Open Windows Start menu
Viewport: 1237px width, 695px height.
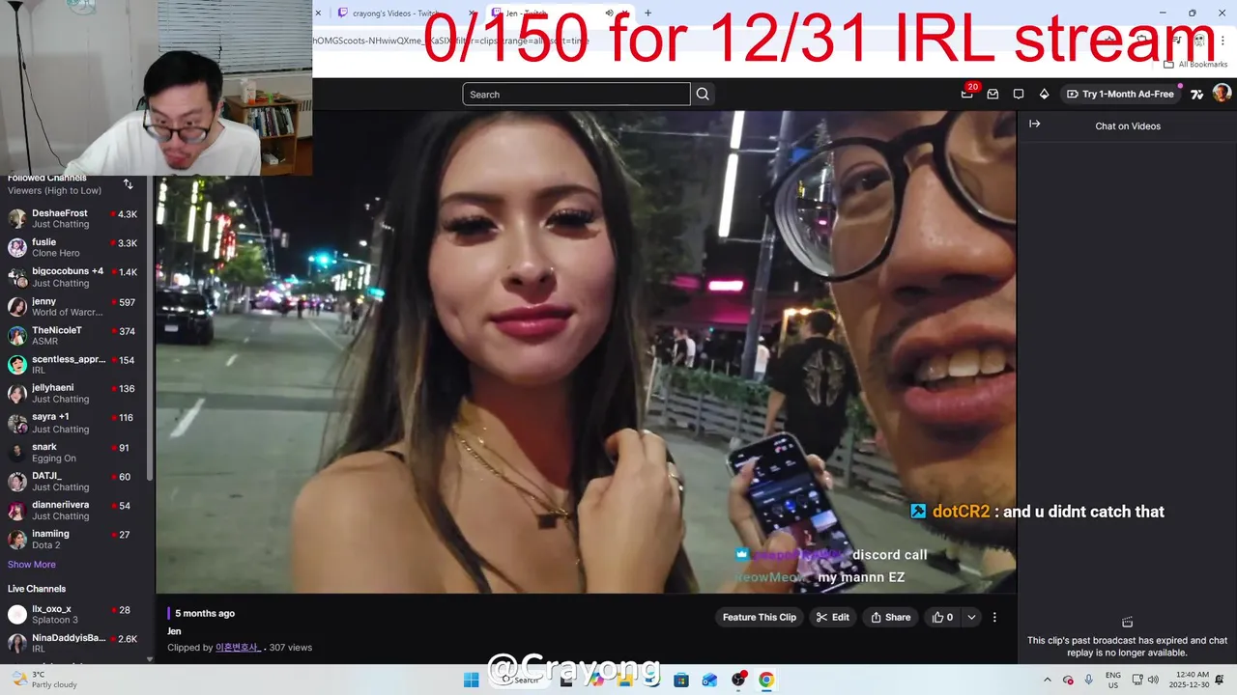pyautogui.click(x=471, y=680)
